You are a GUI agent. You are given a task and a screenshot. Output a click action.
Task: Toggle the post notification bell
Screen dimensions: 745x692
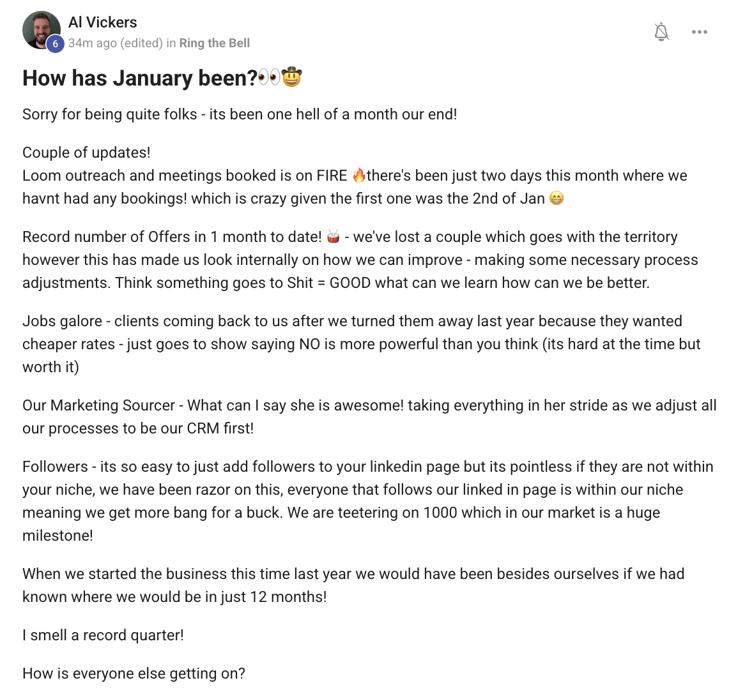pos(661,32)
